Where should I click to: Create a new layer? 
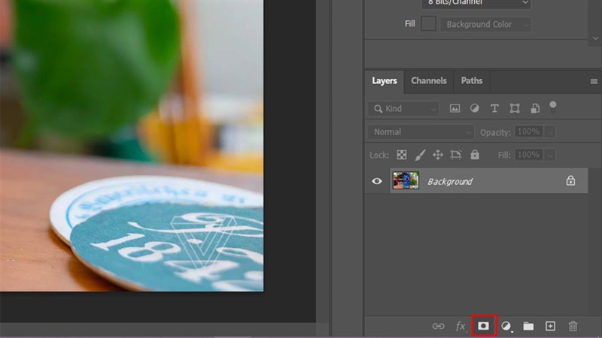point(550,326)
